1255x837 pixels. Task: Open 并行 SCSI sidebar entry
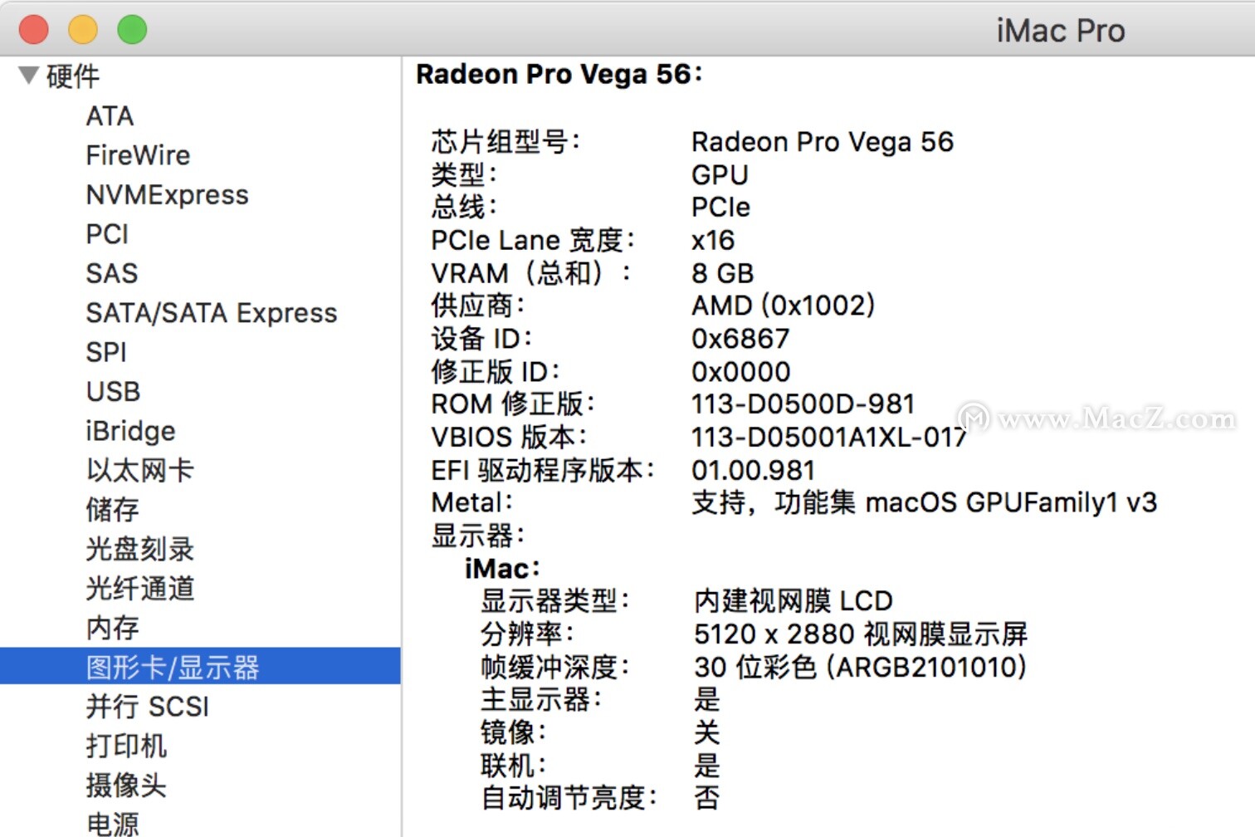148,707
